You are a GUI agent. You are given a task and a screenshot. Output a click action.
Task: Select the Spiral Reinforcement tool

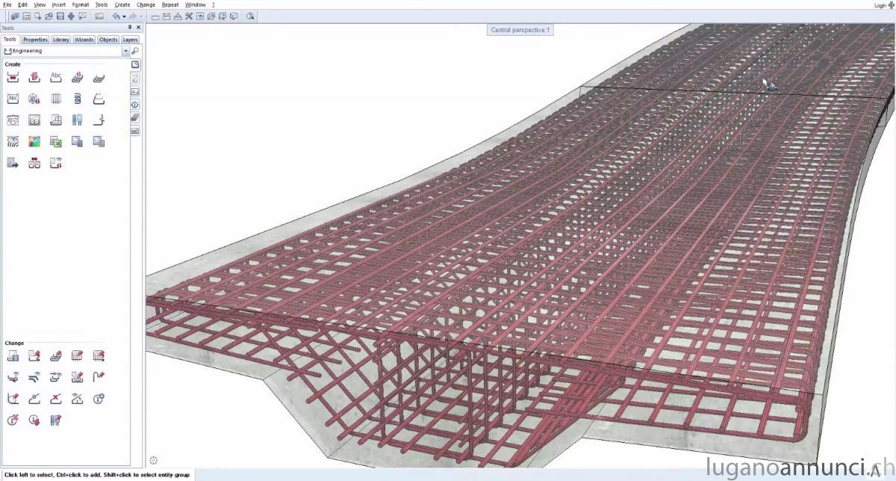(77, 99)
